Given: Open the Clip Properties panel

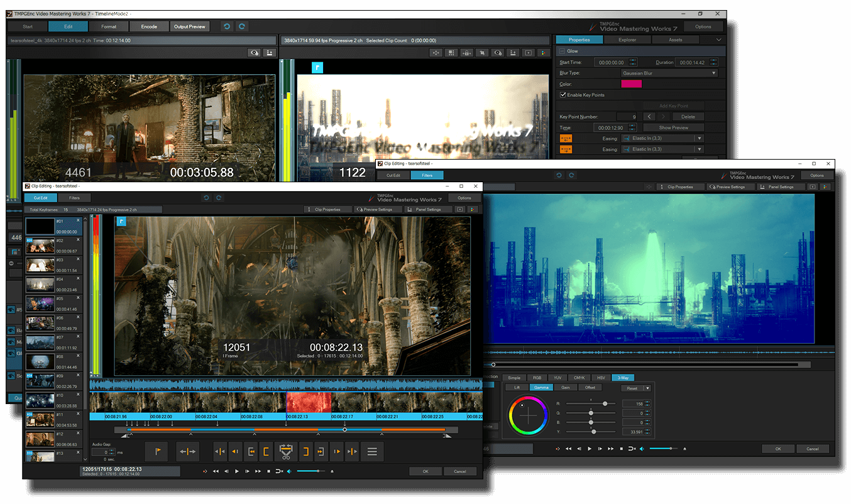Looking at the screenshot, I should [x=327, y=209].
